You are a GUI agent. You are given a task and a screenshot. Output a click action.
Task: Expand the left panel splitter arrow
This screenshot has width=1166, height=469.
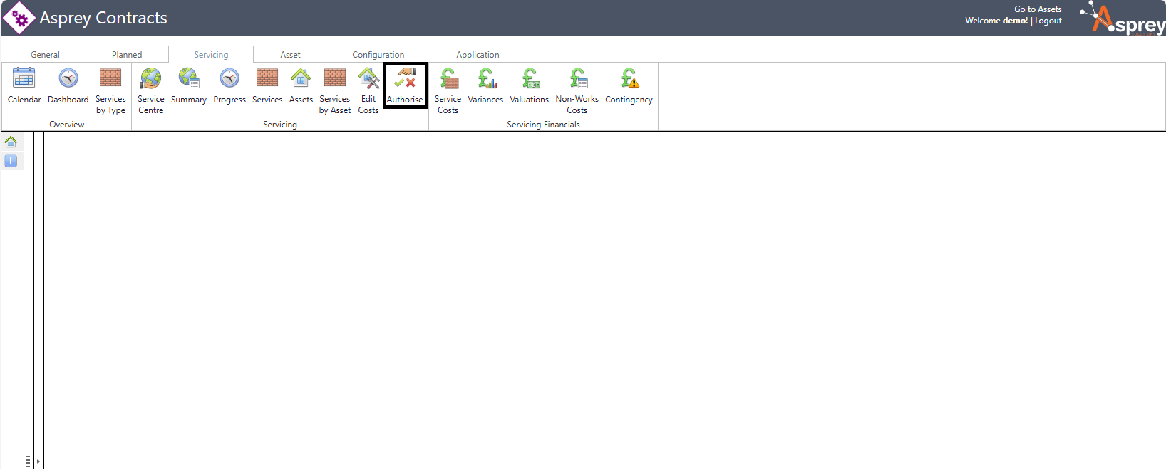[38, 461]
